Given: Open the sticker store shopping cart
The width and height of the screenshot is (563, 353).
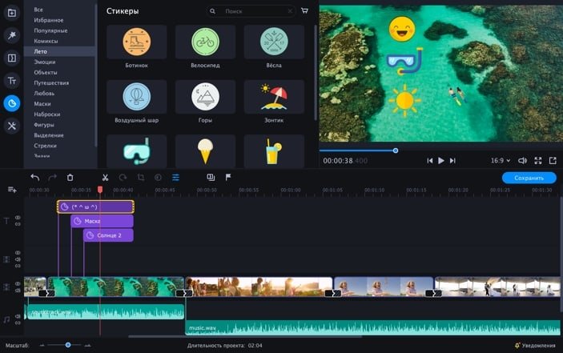Looking at the screenshot, I should tap(304, 12).
